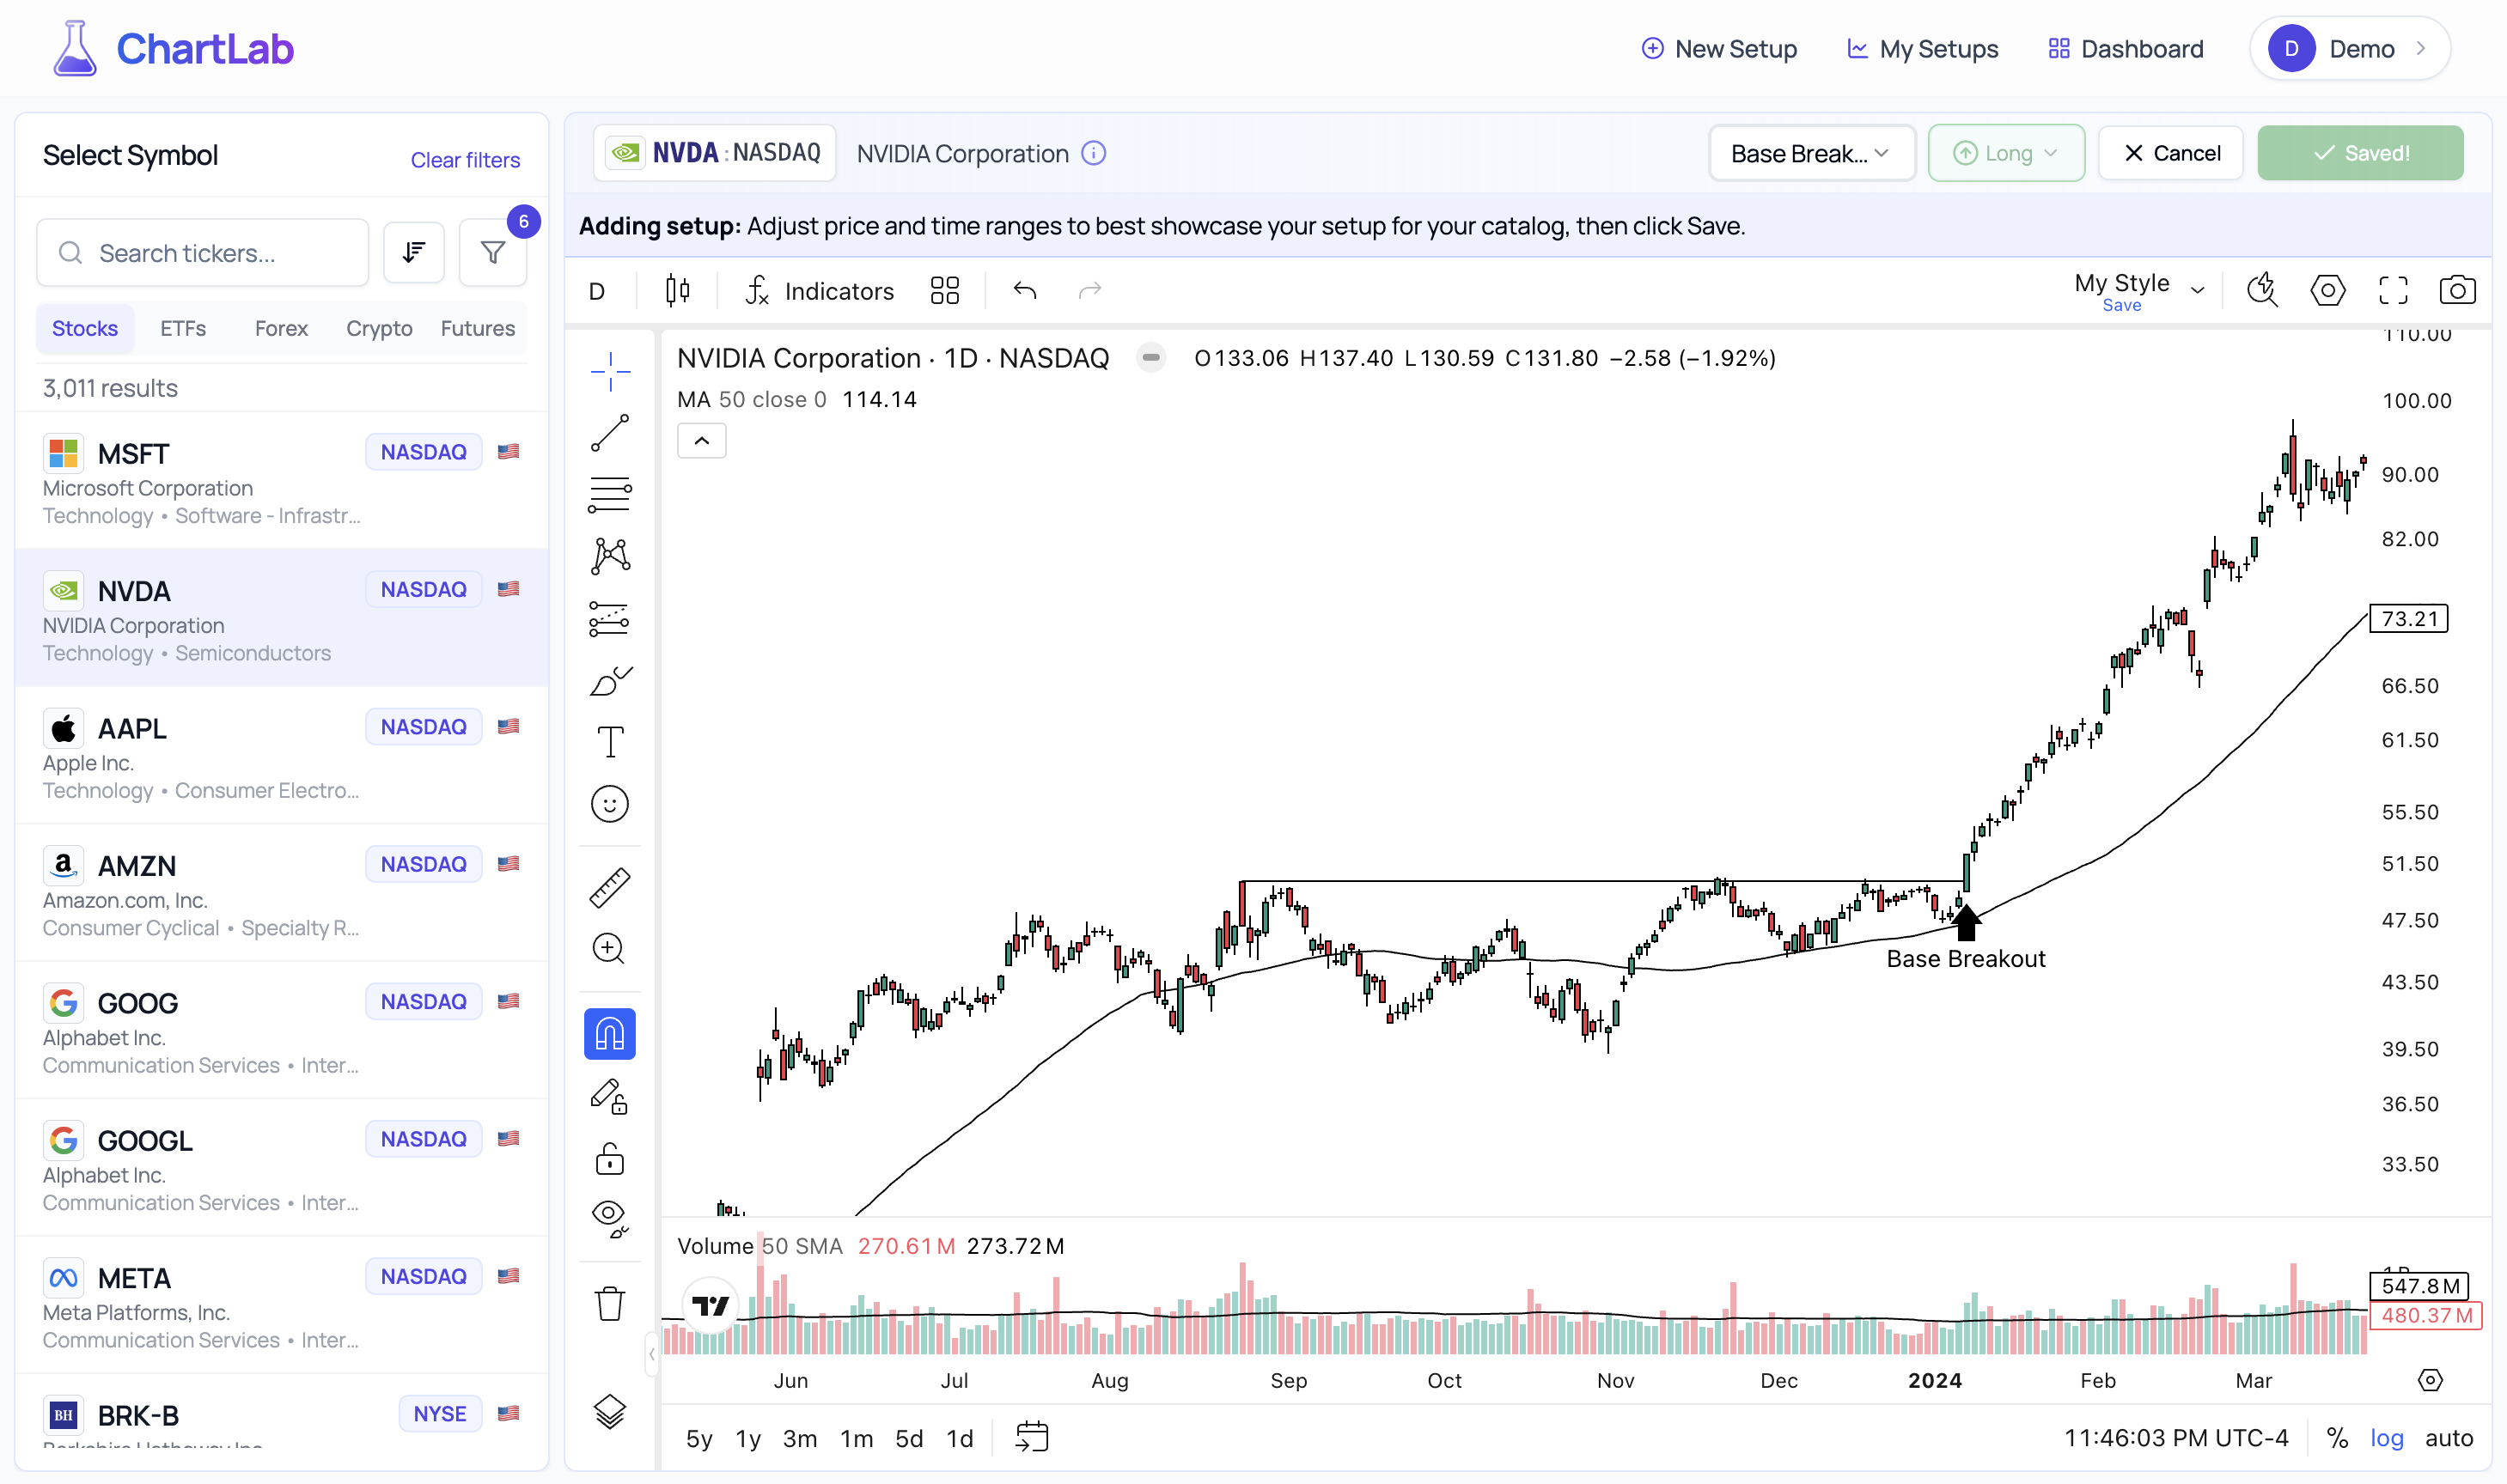Open the Base Breakout setup type dropdown

(1811, 153)
